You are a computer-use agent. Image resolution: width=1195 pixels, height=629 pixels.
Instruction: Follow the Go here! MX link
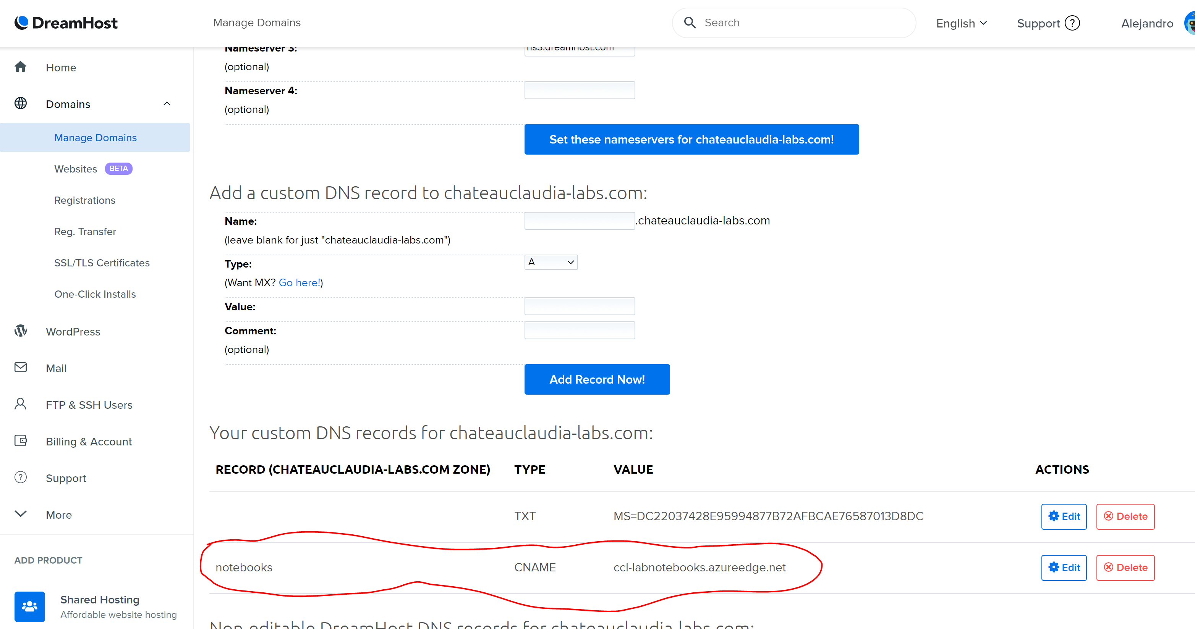click(x=300, y=283)
